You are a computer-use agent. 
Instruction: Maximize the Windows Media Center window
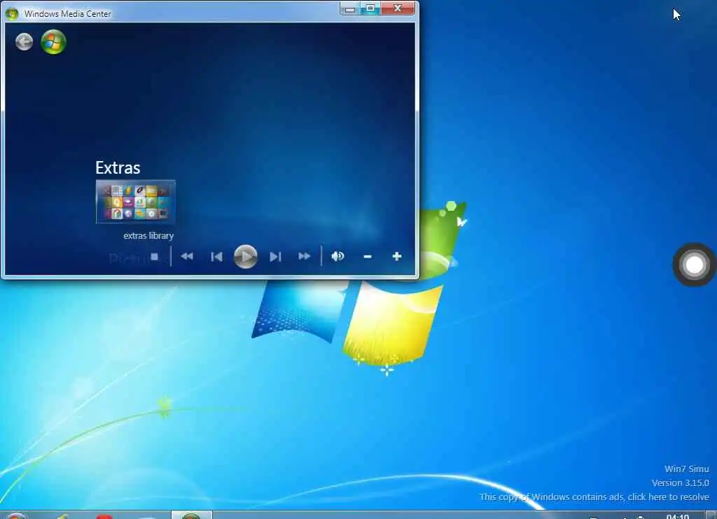(x=370, y=8)
